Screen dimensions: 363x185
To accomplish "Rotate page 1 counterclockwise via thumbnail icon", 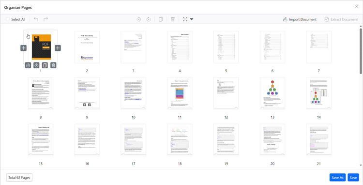I will coord(28,65).
